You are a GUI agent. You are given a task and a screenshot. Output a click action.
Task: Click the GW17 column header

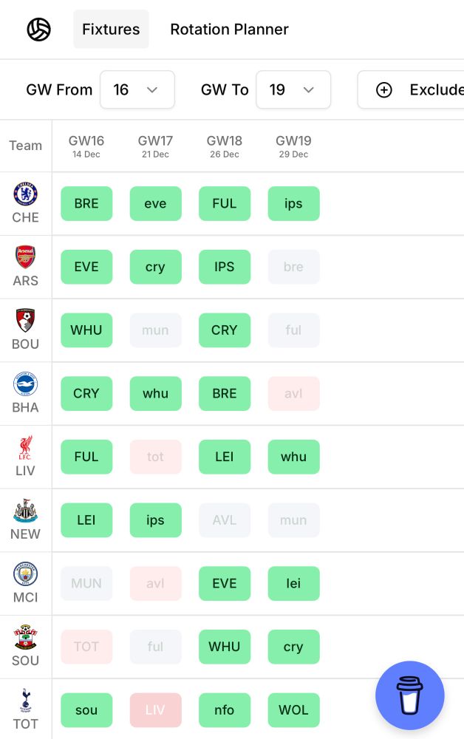coord(155,146)
